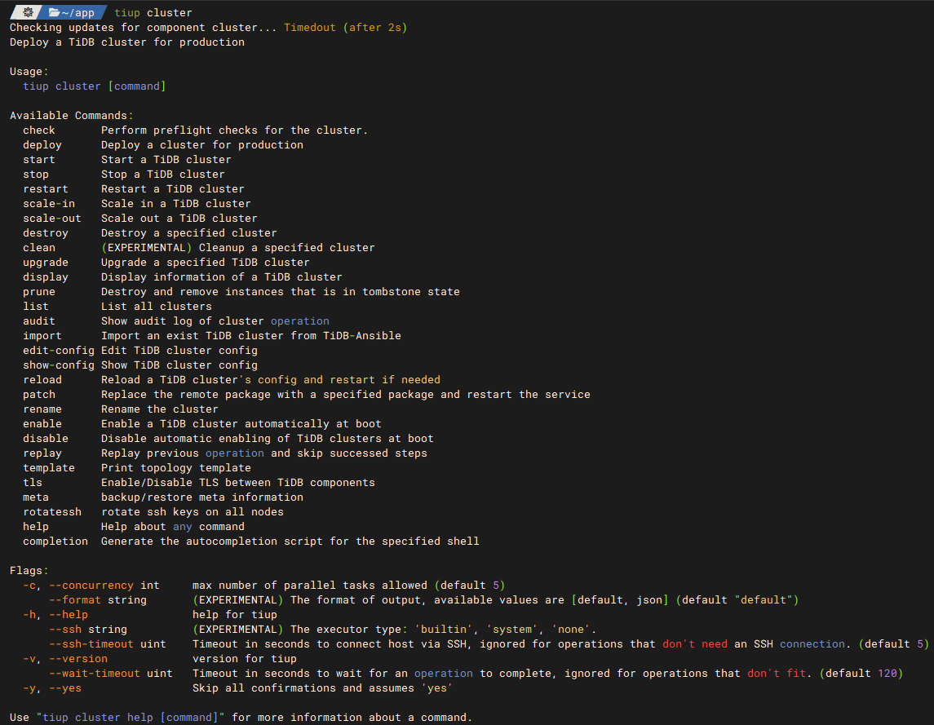The image size is (934, 725).
Task: Click the 'audit' command name
Action: pyautogui.click(x=38, y=321)
